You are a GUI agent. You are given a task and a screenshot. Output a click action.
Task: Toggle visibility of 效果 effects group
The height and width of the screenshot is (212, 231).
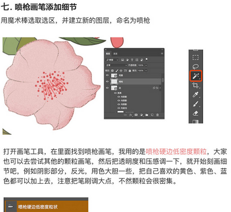(115, 93)
